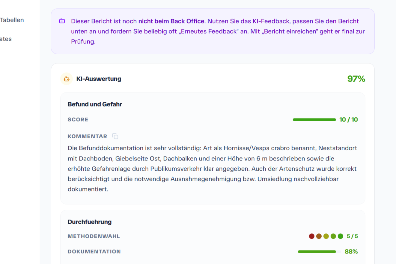Click the orange robot icon beside KI-Auswertung
Viewport: 396px width, 264px height.
point(67,79)
